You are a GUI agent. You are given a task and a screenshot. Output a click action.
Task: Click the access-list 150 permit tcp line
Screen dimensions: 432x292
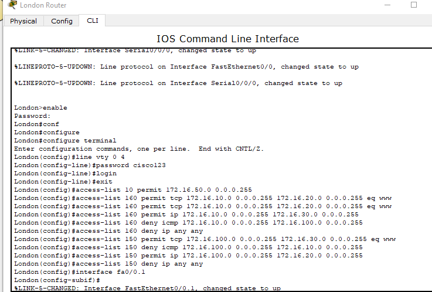pos(205,239)
